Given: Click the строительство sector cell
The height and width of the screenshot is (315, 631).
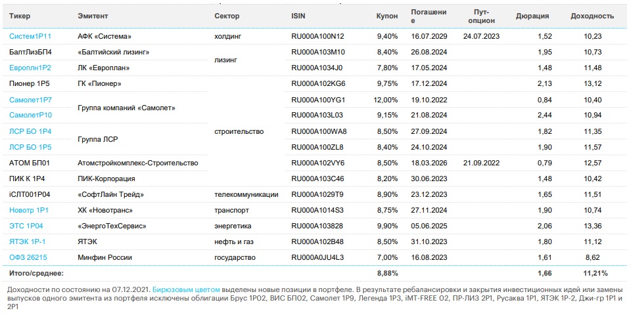Looking at the screenshot, I should coord(239,131).
